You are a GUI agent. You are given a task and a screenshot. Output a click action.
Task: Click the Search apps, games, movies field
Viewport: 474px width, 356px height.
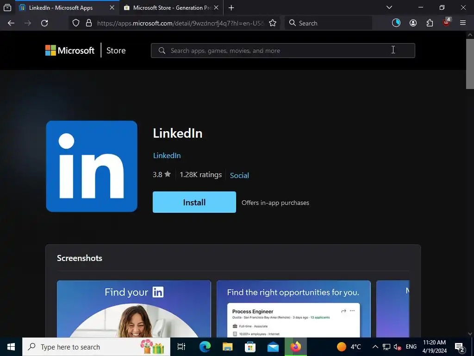(x=283, y=51)
